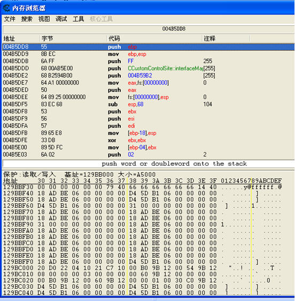The image size is (295, 301).
Task: Select row 004B5E03 push 02
Action: (149, 155)
